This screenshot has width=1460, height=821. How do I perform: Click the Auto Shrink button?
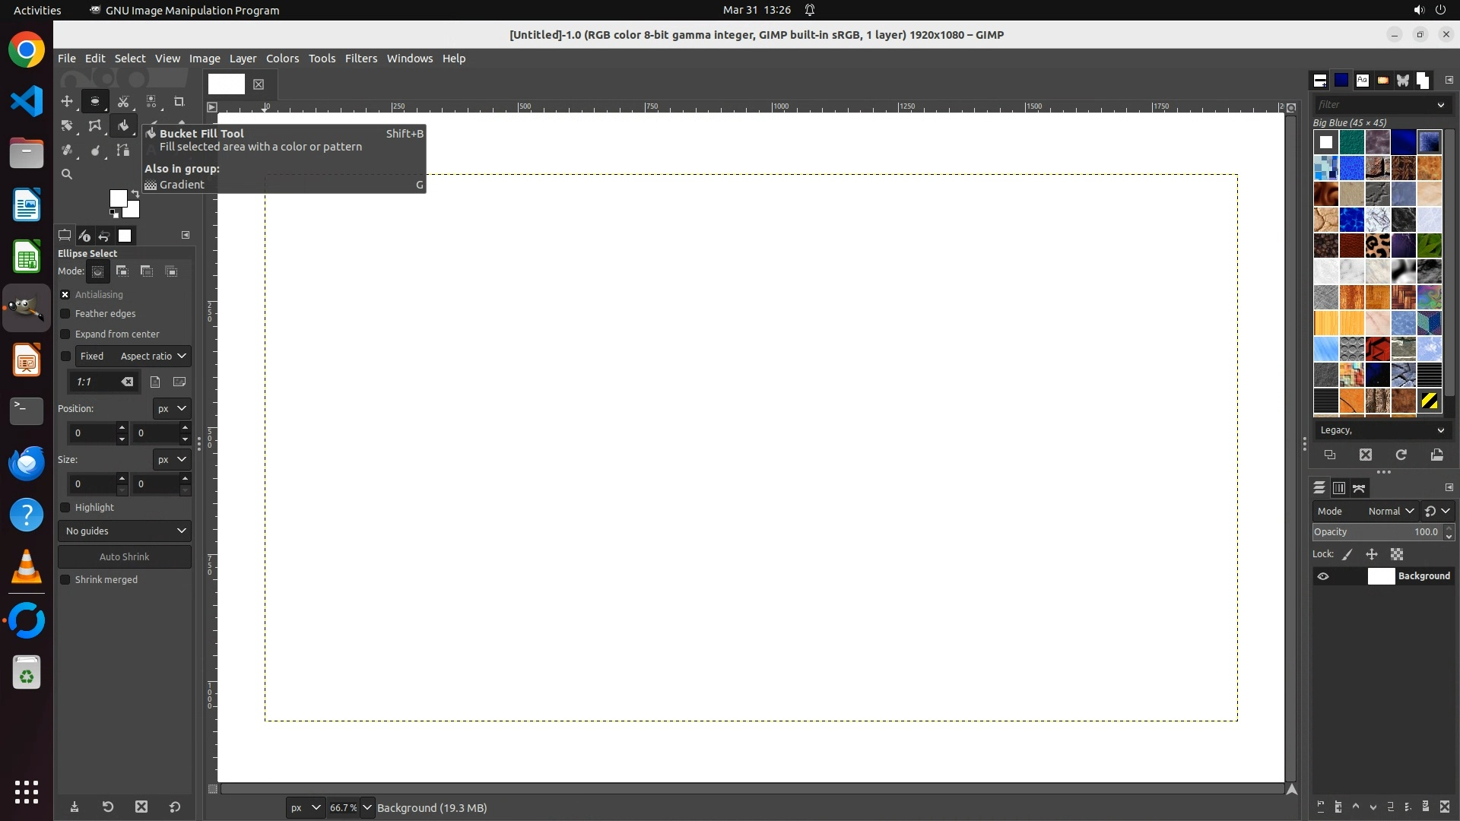[x=125, y=556]
